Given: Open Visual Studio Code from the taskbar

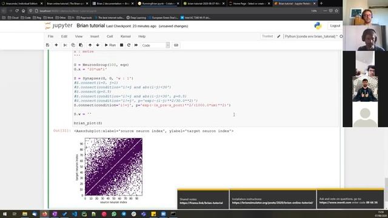Looking at the screenshot, I should coord(74,214).
